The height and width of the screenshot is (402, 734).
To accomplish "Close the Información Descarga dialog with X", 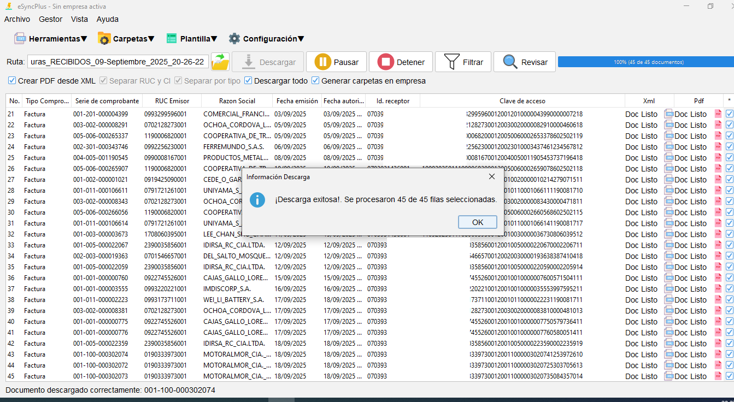I will pyautogui.click(x=491, y=176).
